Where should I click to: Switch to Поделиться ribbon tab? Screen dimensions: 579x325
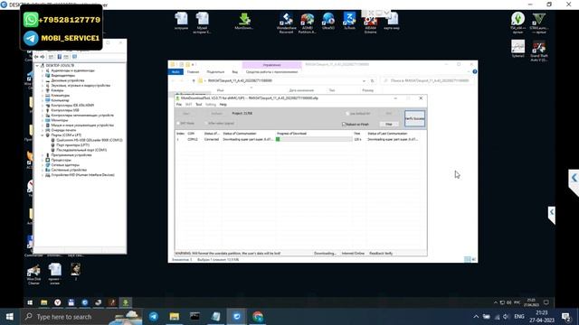(215, 72)
